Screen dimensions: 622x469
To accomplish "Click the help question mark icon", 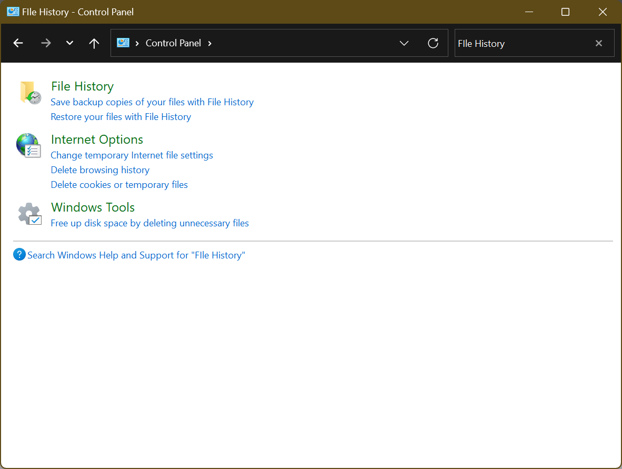I will (19, 254).
